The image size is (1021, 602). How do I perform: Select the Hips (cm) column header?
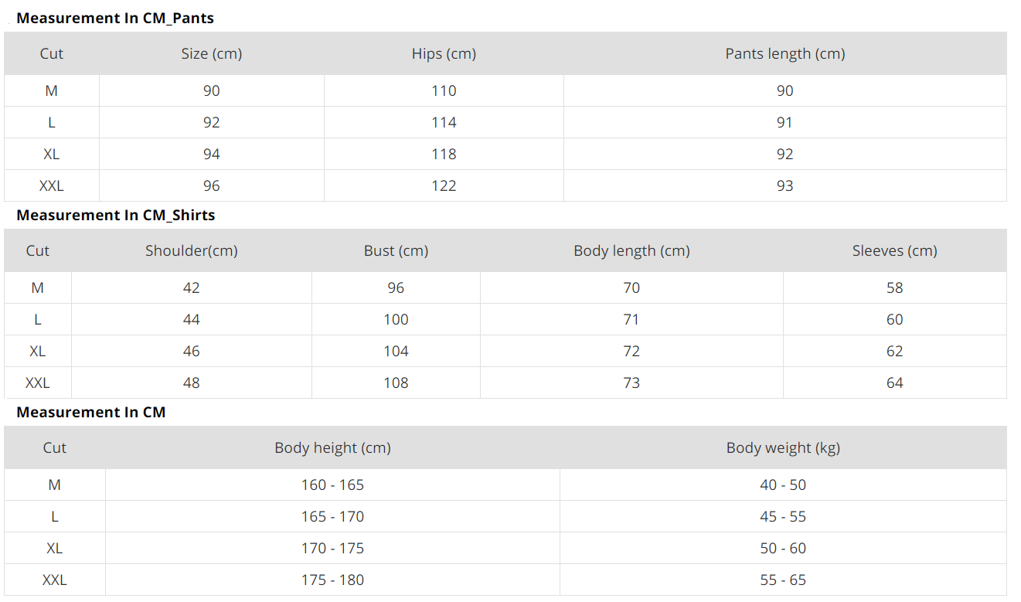[444, 53]
